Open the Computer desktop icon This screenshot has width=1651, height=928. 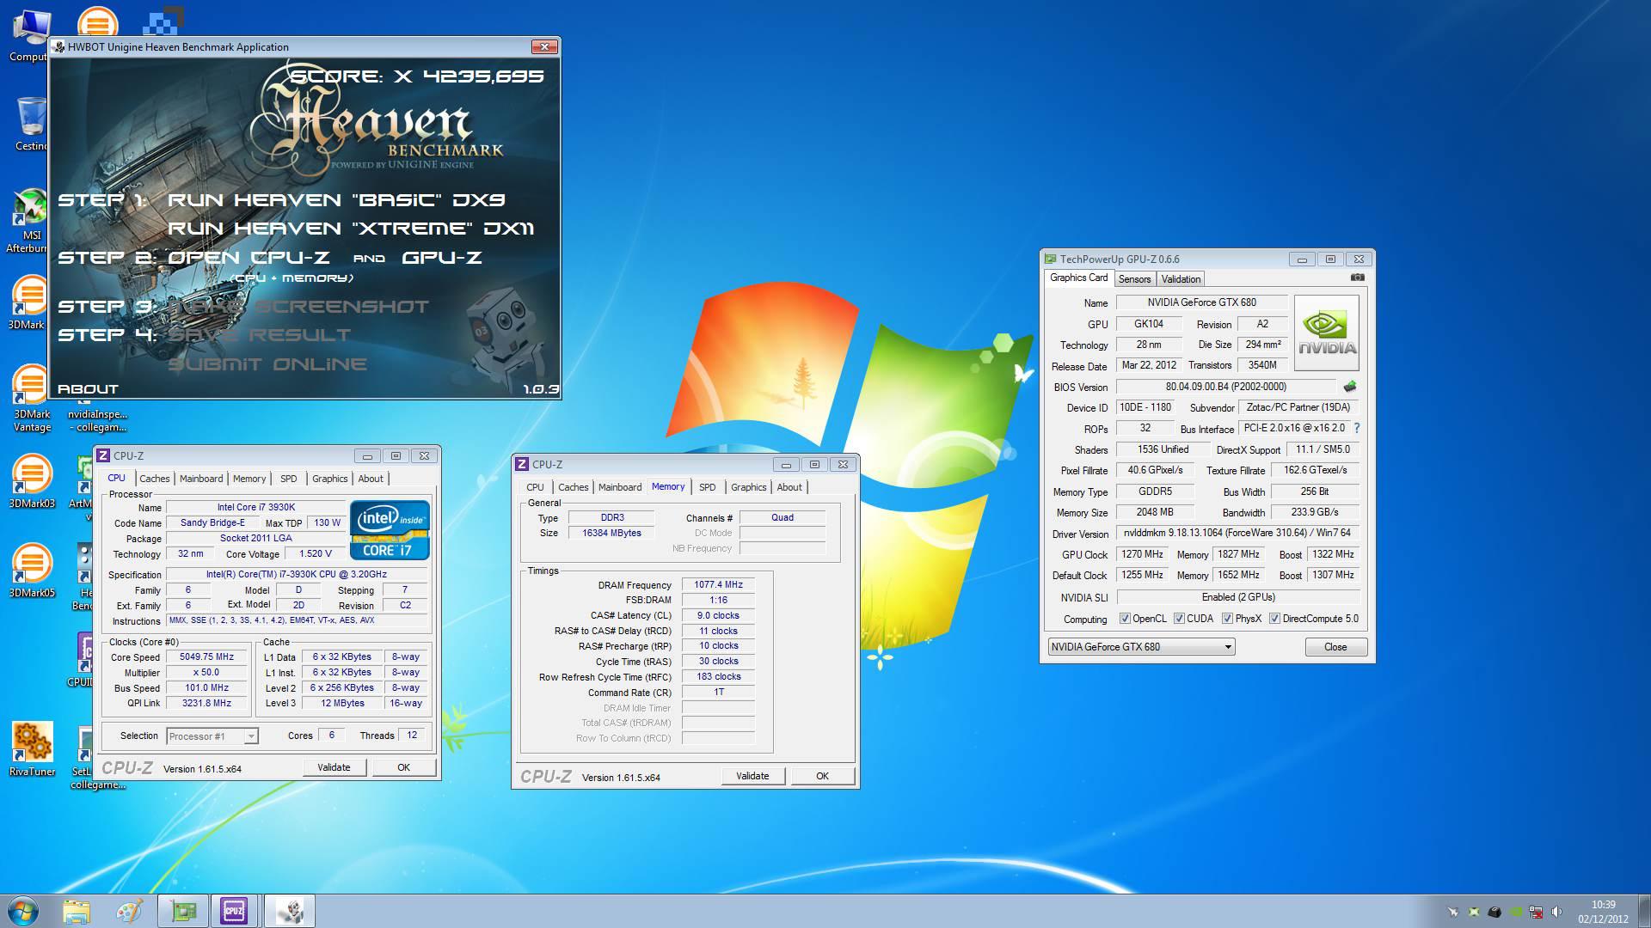click(29, 34)
